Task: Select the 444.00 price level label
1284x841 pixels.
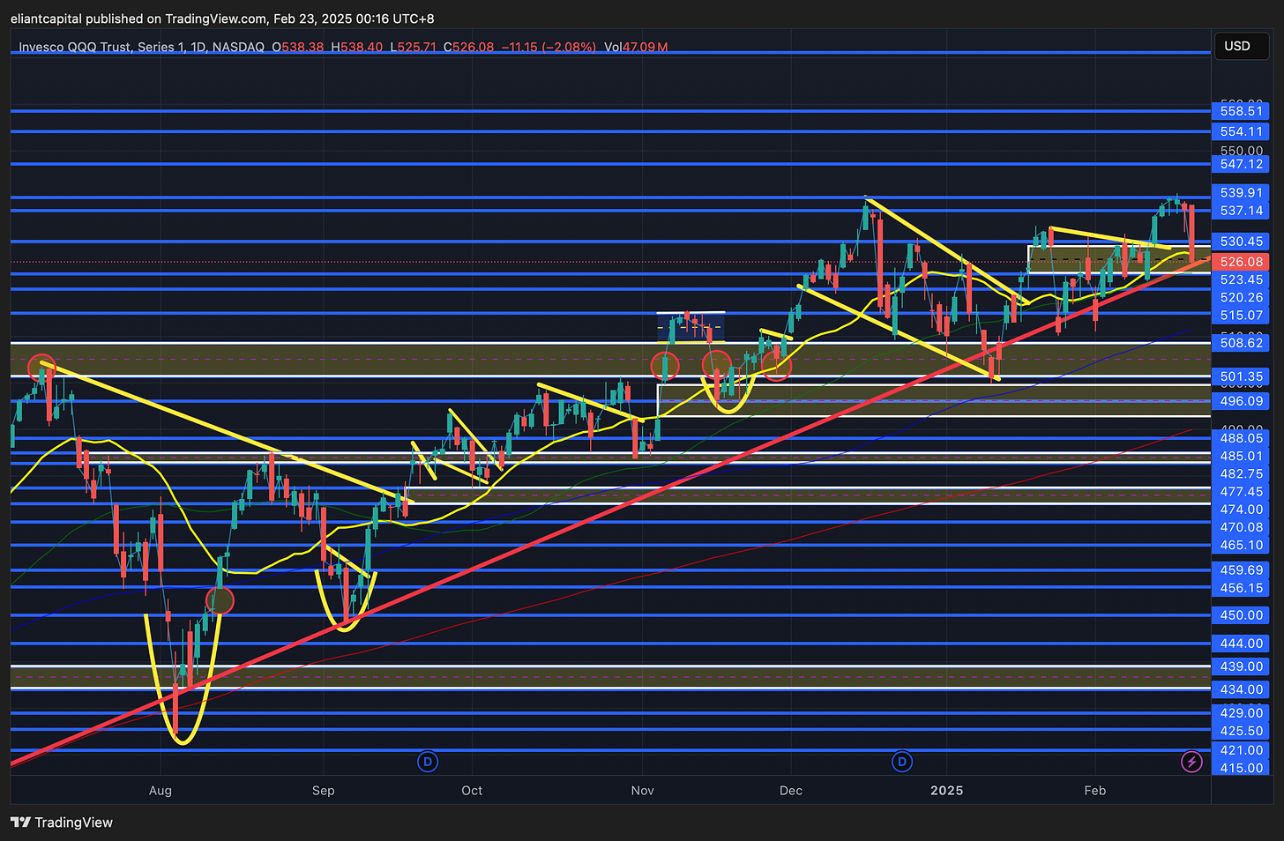Action: pos(1241,644)
